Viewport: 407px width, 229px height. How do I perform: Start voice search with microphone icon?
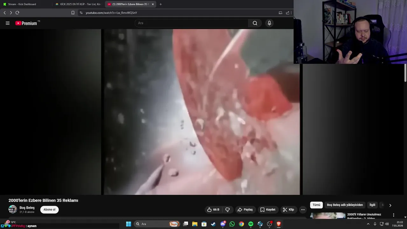click(x=269, y=23)
